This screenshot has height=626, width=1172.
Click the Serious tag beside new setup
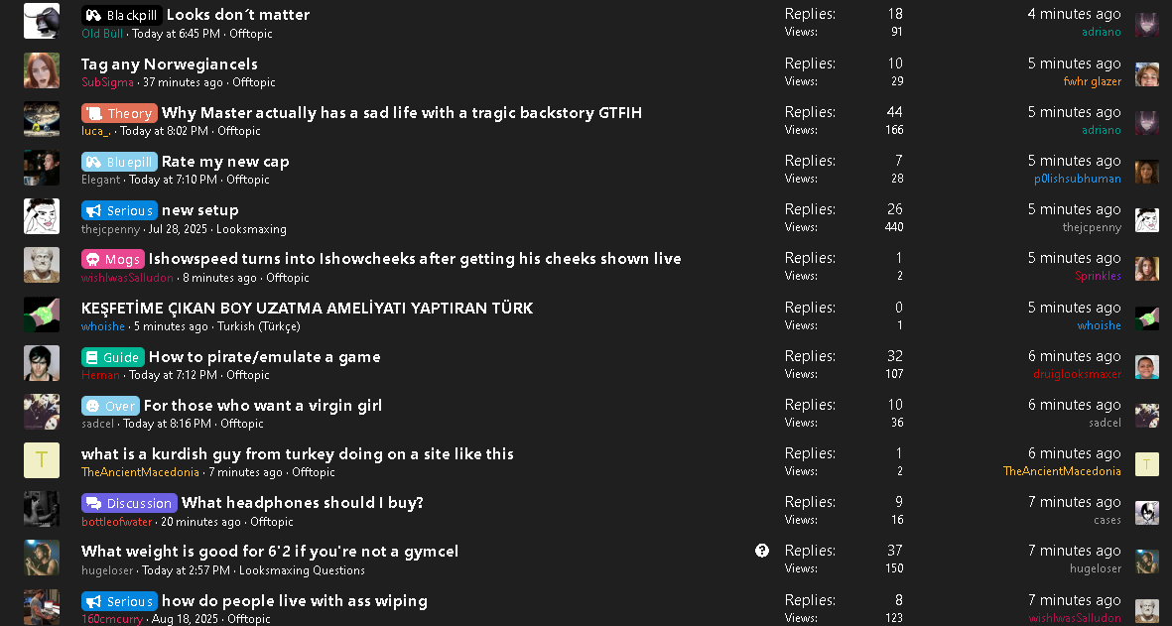[x=120, y=210]
